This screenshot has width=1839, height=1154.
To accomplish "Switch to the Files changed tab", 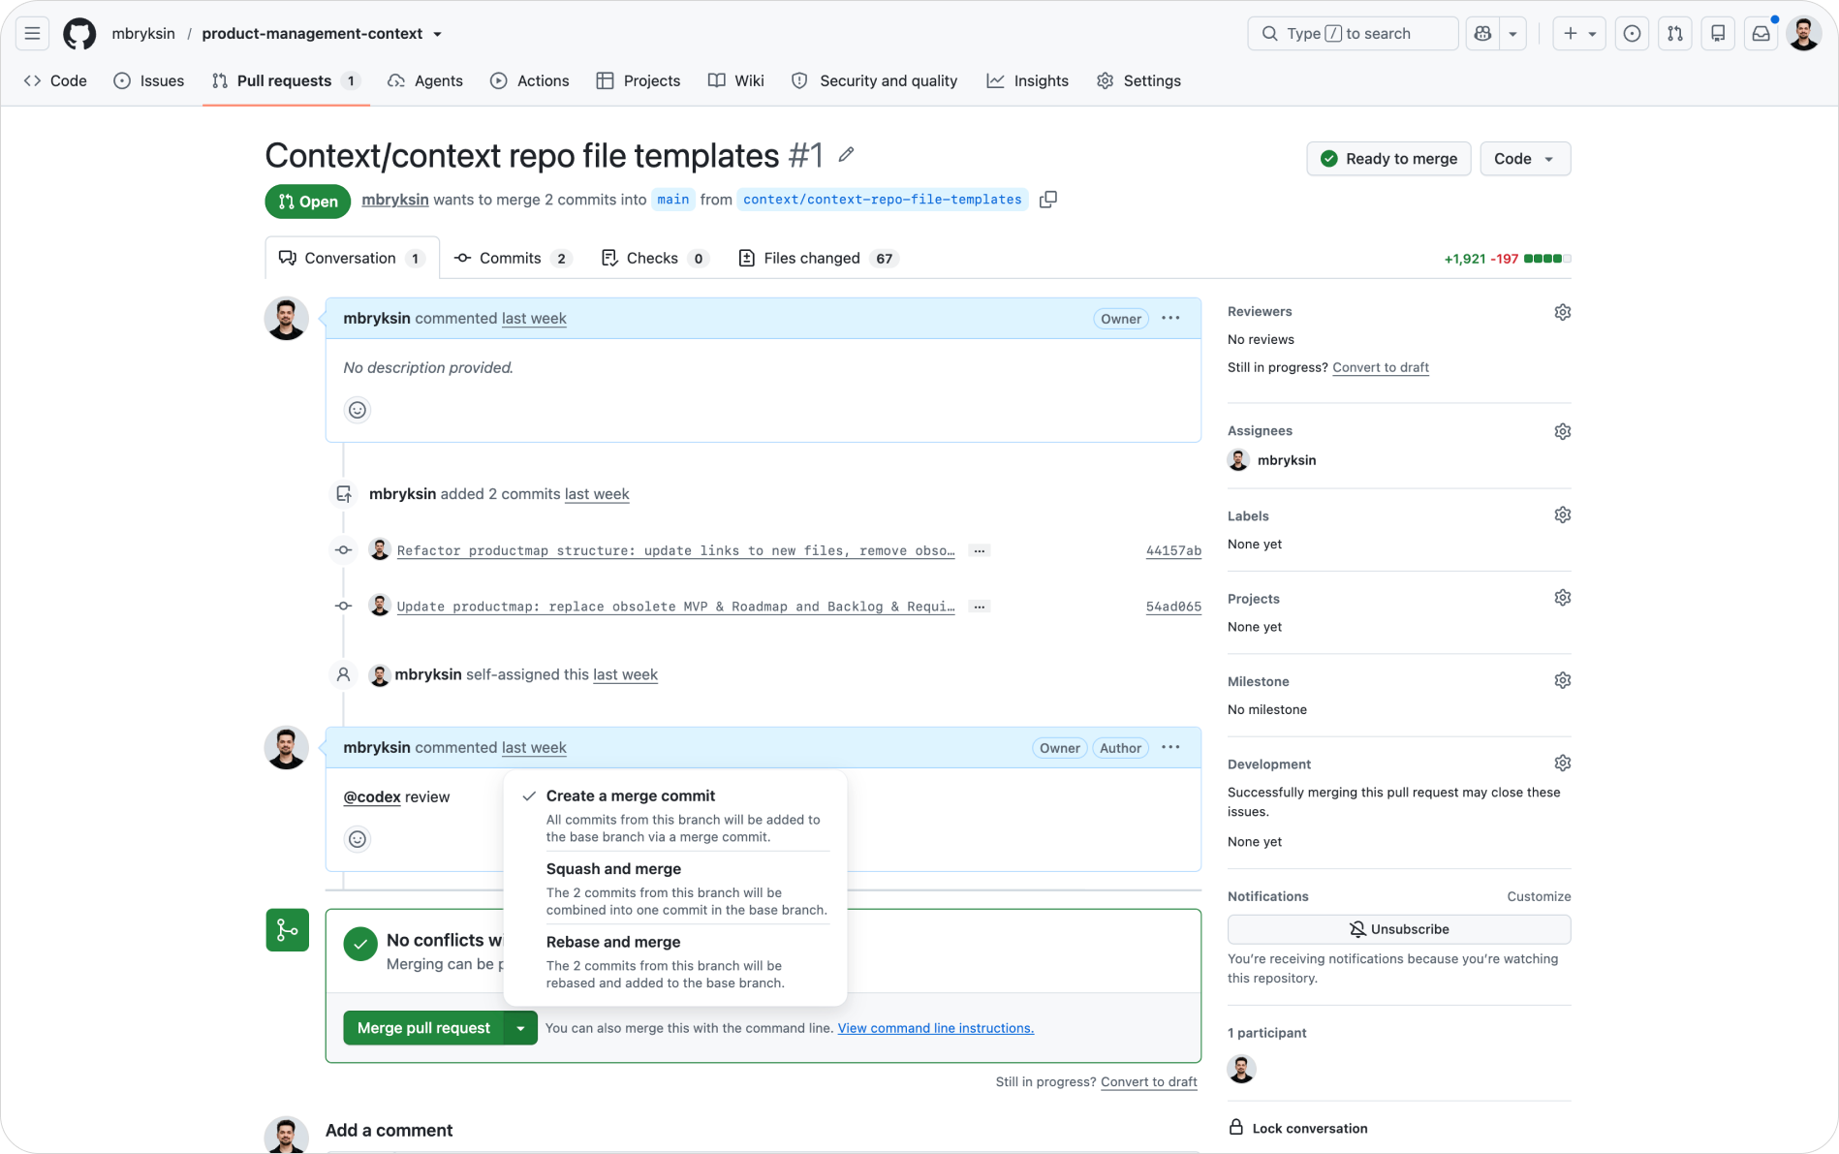I will click(819, 258).
